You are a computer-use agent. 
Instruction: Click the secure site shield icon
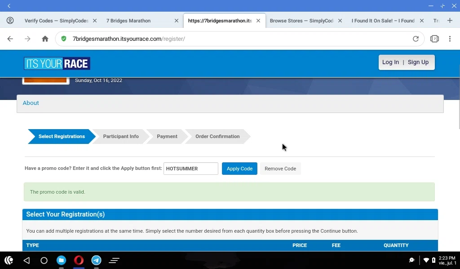pyautogui.click(x=64, y=39)
